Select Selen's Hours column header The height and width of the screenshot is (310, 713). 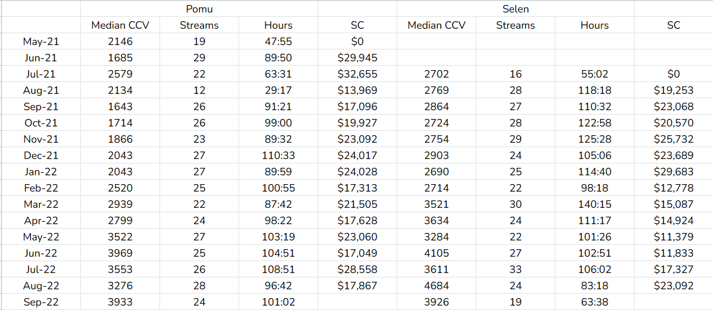pos(594,26)
